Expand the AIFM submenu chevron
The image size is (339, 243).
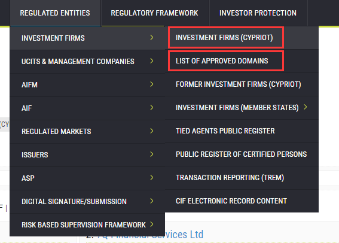(x=152, y=84)
